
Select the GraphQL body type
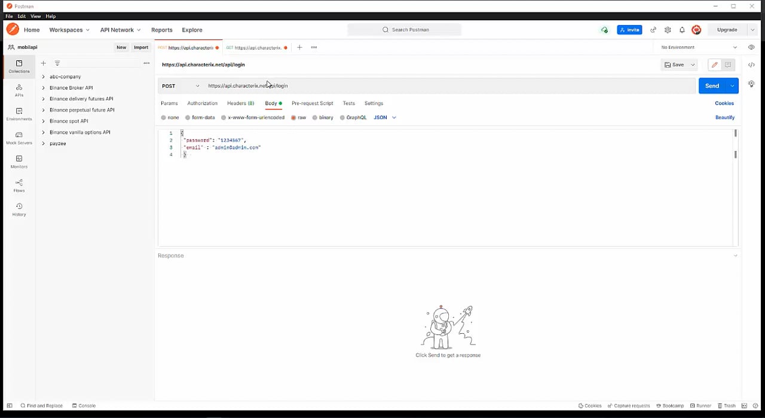click(x=353, y=118)
